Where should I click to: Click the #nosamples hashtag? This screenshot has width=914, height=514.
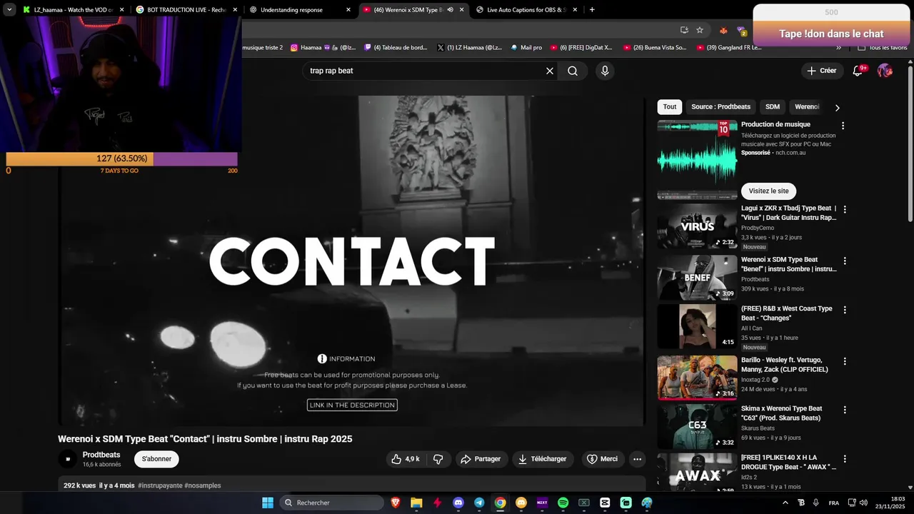coord(203,485)
